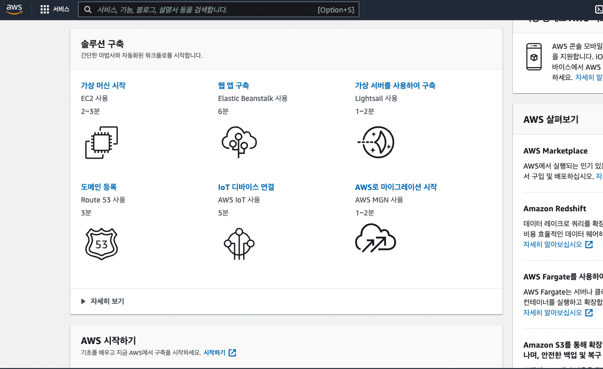Select the Amazon Redshift heading
The image size is (603, 369).
555,208
